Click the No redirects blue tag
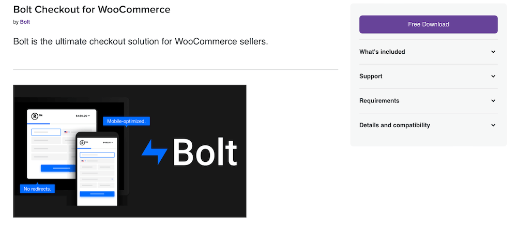 point(38,189)
